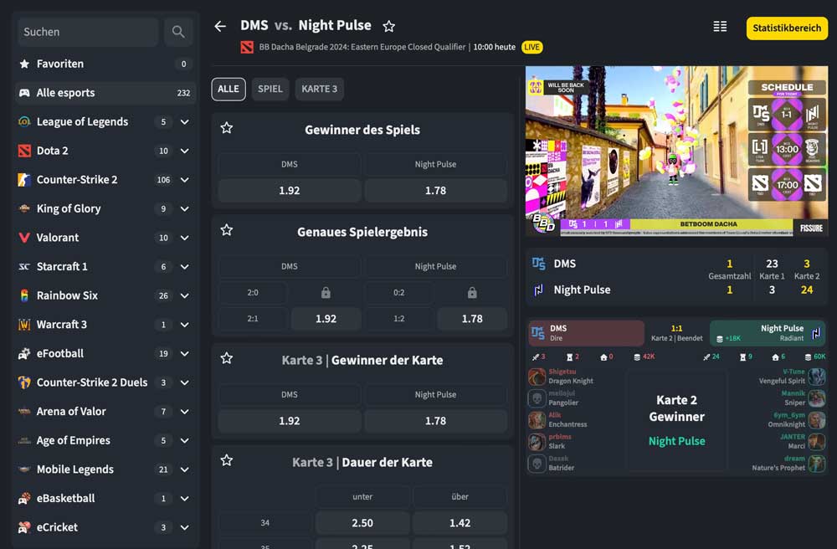
Task: Click the live stream video thumbnail
Action: [676, 151]
